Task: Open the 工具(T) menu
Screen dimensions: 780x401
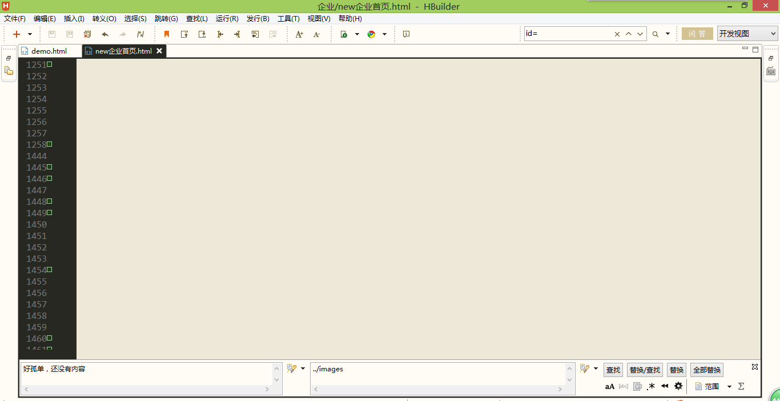Action: point(288,19)
